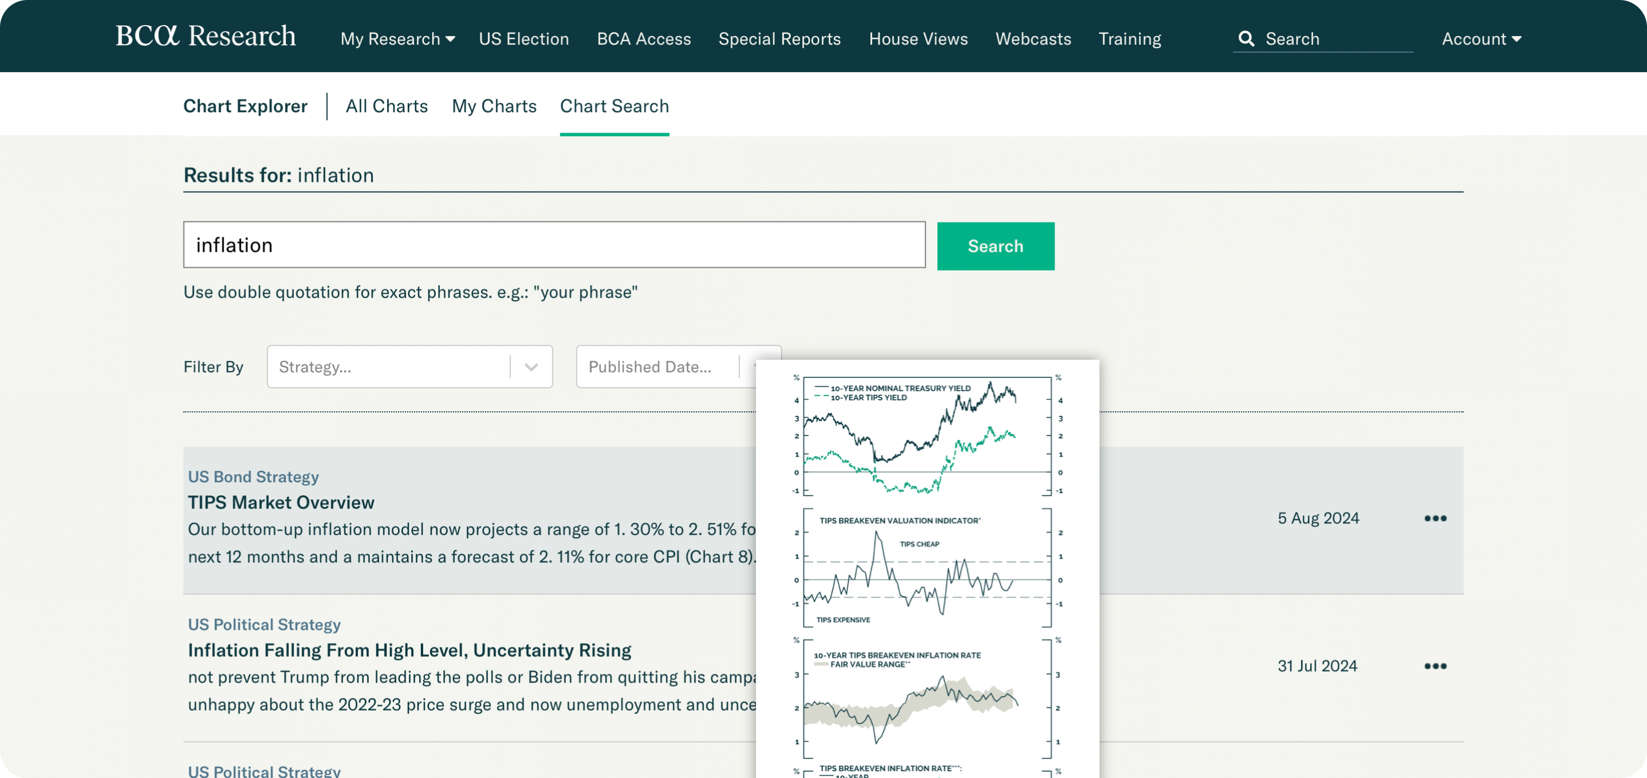The width and height of the screenshot is (1647, 778).
Task: Expand the Strategy filter chevron
Action: click(531, 367)
